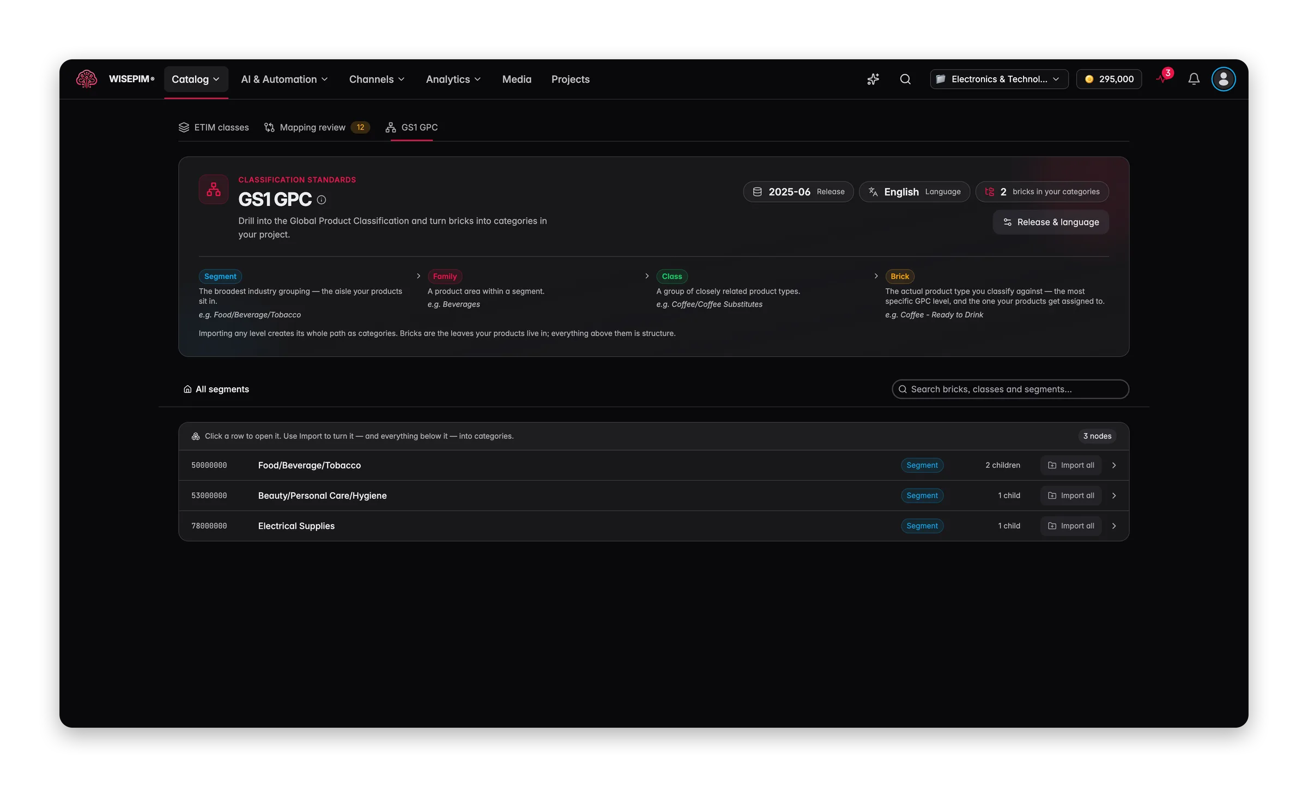This screenshot has height=787, width=1308.
Task: Click the WisePIM brain logo
Action: pos(87,79)
